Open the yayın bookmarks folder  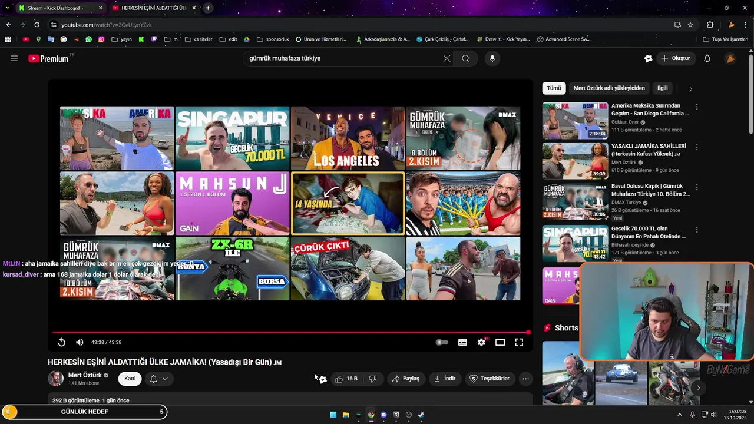tap(121, 39)
